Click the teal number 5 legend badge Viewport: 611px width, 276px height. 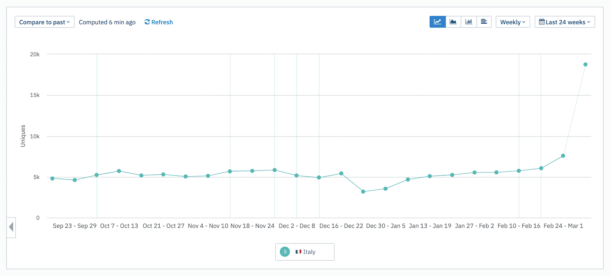[285, 252]
